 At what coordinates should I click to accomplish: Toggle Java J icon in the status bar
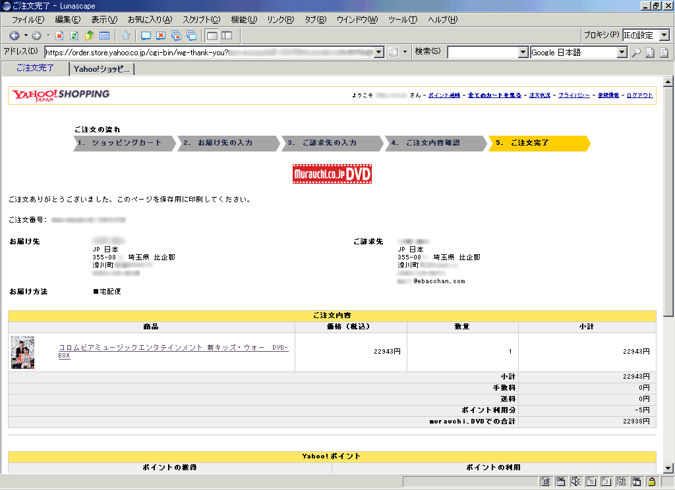(606, 481)
